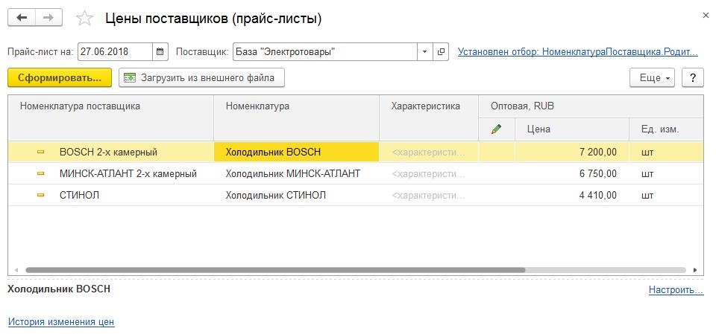The width and height of the screenshot is (716, 334).
Task: Click the шт unit cell in СТИНОЛ row
Action: [x=666, y=195]
